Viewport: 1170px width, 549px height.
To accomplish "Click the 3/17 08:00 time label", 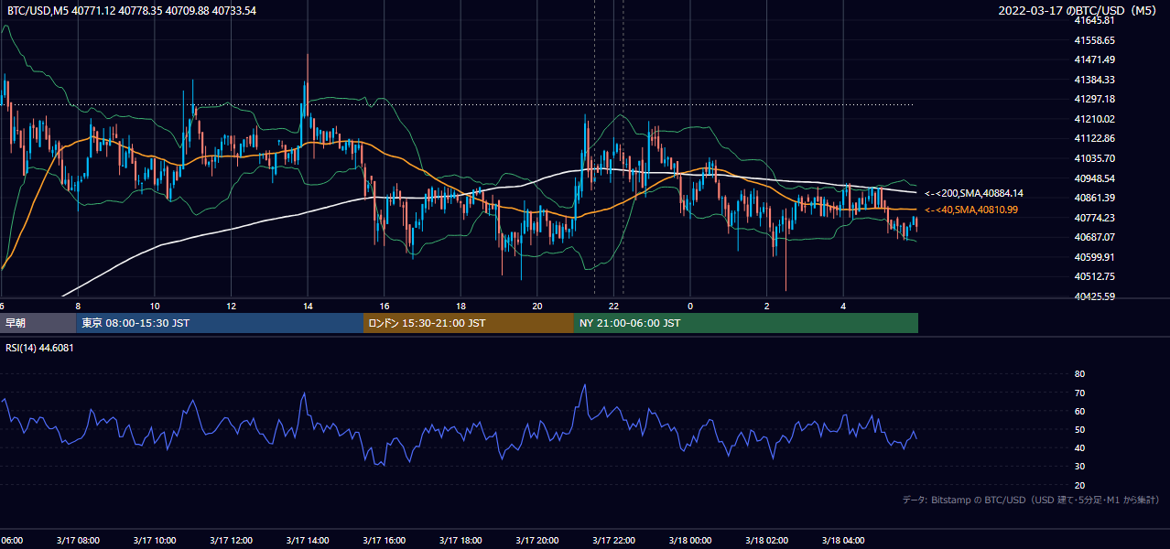I will (x=78, y=541).
